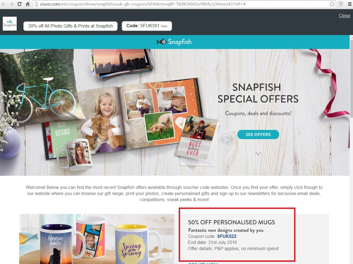Click the personalised mugs image
Screen dimensions: 353x264
pos(97,239)
